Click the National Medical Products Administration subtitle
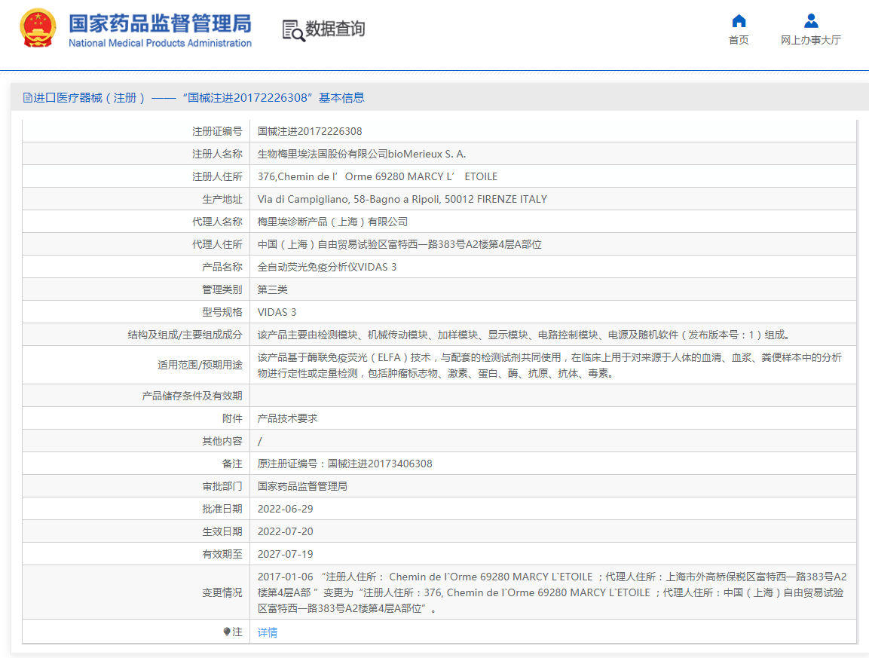The image size is (869, 658). click(160, 44)
